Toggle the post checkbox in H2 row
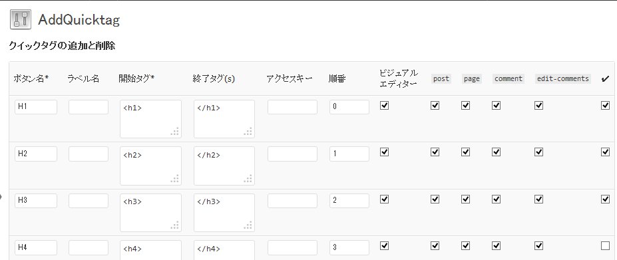 click(x=435, y=152)
